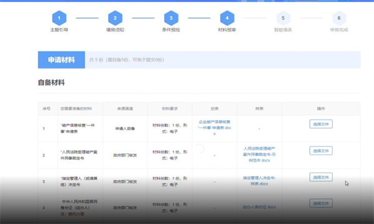
Task: Click the 材料要求 column header
Action: pyautogui.click(x=170, y=108)
